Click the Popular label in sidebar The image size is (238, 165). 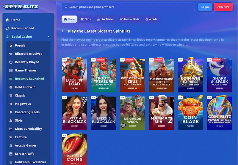tap(21, 46)
